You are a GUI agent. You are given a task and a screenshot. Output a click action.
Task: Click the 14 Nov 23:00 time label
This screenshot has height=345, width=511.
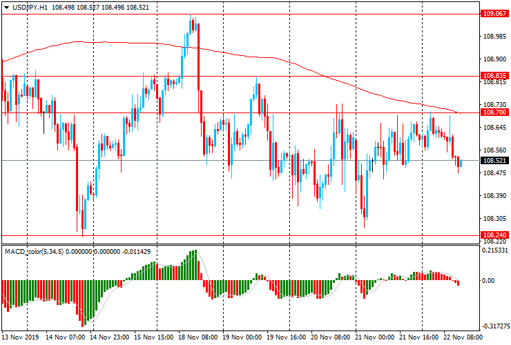pos(110,337)
